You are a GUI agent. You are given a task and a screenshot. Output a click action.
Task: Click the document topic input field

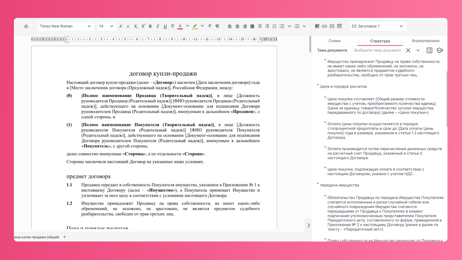click(x=378, y=50)
